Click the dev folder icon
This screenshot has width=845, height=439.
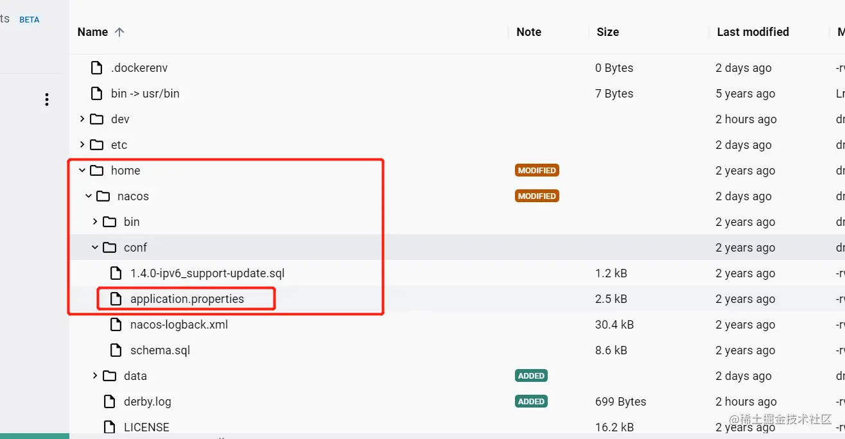point(97,119)
